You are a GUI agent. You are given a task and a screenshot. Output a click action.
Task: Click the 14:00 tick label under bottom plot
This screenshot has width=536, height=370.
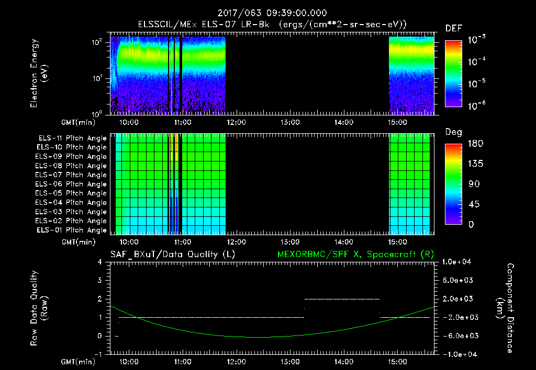(344, 362)
